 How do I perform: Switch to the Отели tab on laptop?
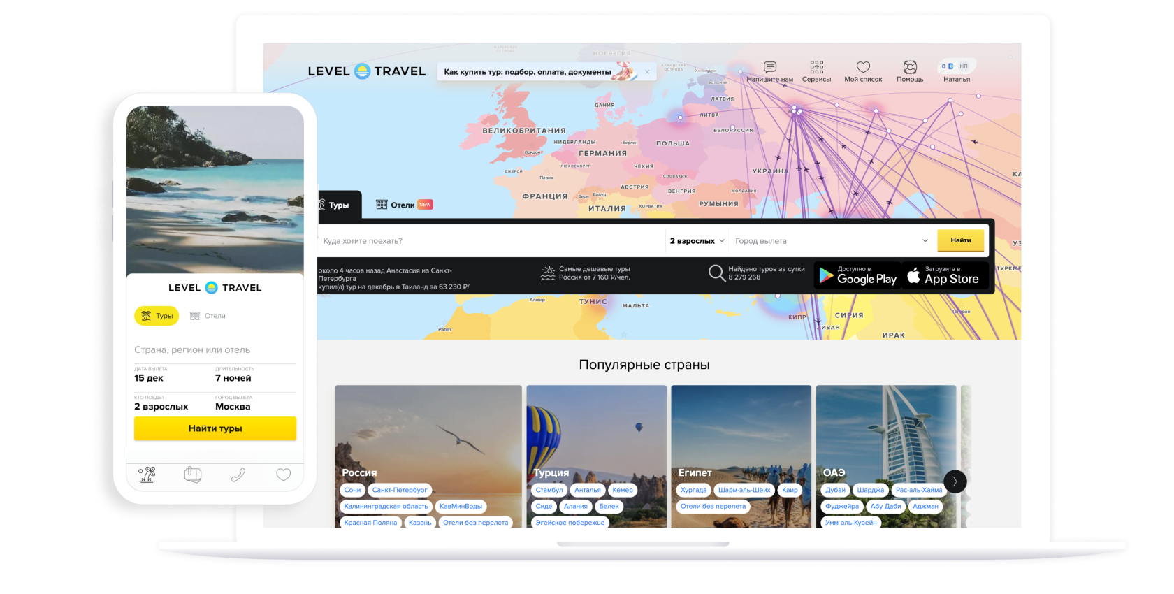pos(404,205)
